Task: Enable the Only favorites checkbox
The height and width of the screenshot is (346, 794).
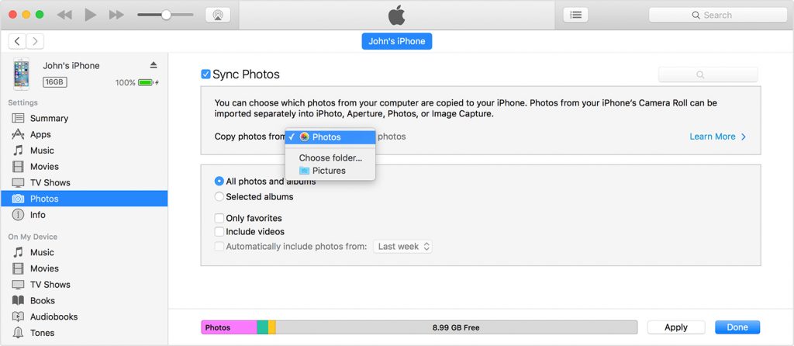Action: [219, 219]
